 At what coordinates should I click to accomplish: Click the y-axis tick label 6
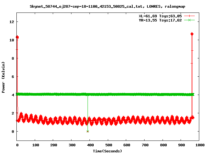[12, 77]
